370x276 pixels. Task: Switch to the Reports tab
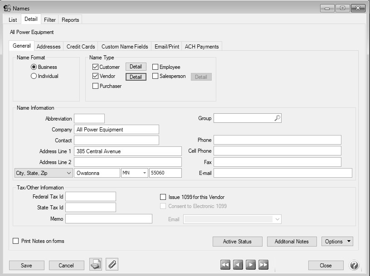[x=70, y=20]
